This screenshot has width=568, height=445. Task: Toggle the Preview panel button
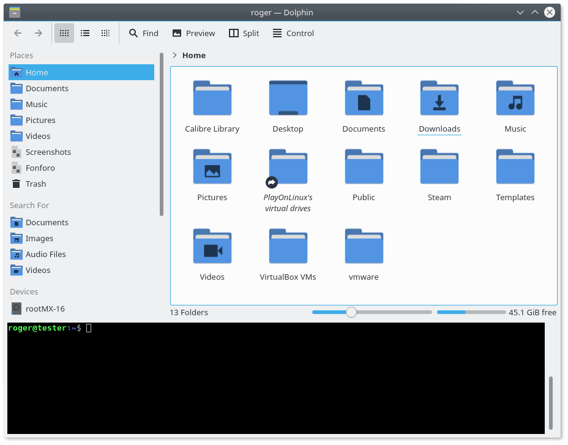click(x=193, y=33)
